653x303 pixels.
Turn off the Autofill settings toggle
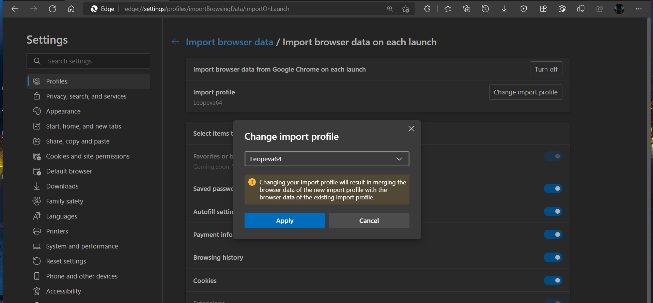point(553,212)
